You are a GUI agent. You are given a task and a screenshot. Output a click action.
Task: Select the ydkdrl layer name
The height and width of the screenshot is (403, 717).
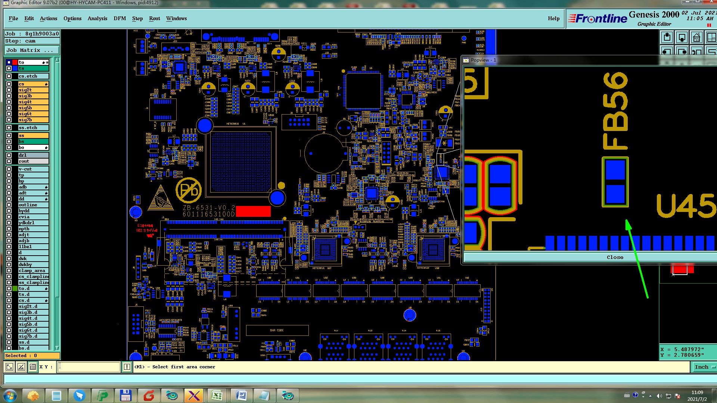[33, 223]
